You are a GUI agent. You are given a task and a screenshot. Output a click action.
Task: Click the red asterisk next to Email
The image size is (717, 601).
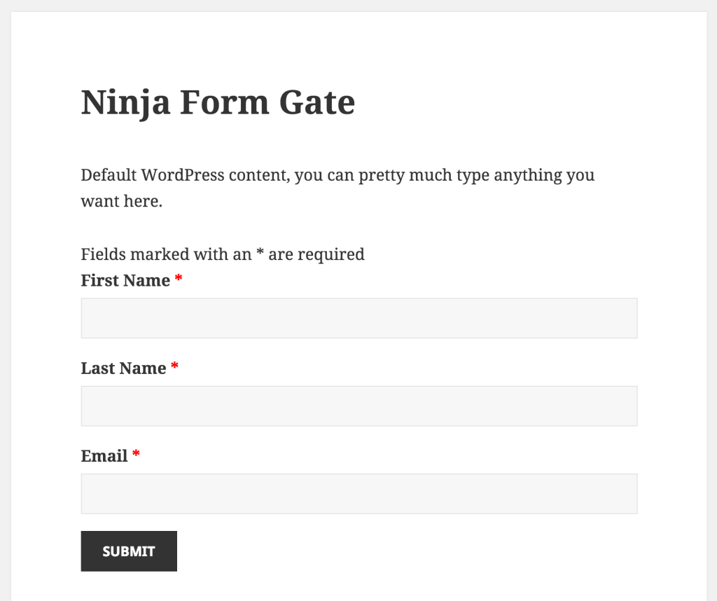pos(135,455)
